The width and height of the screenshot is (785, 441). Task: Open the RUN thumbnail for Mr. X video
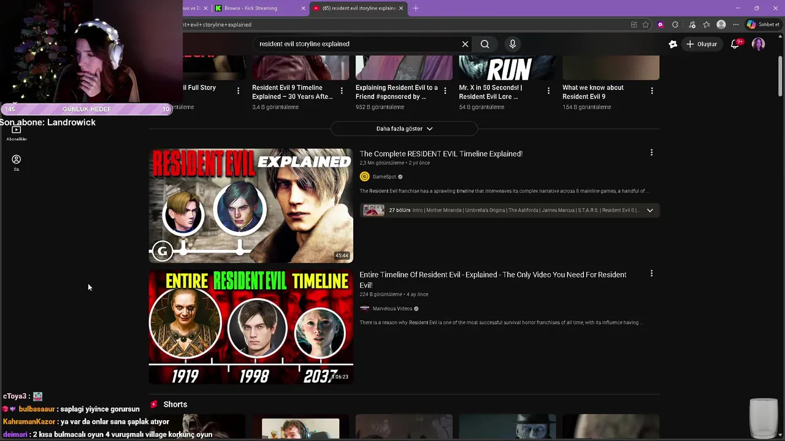(507, 67)
